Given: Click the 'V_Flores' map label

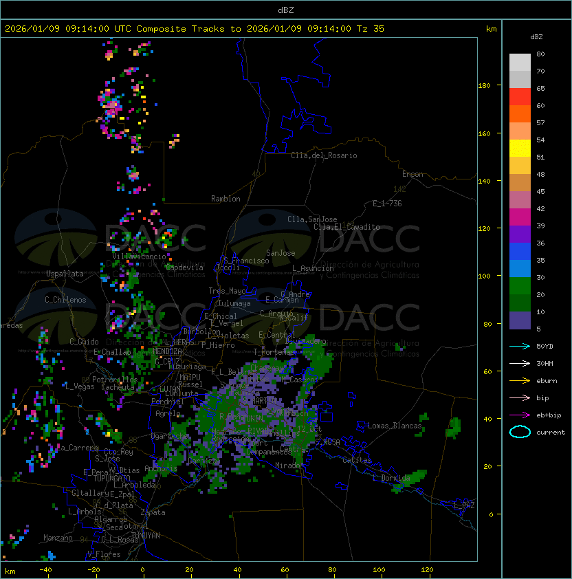Looking at the screenshot, I should tap(104, 554).
